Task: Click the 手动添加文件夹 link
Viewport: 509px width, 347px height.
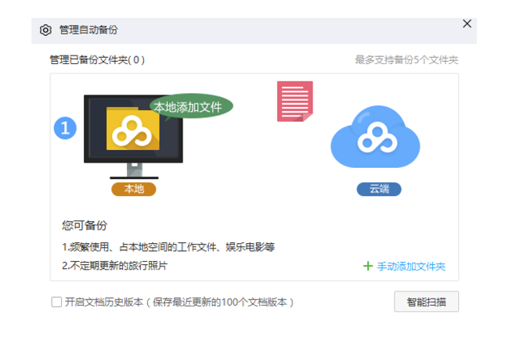Action: (x=411, y=267)
